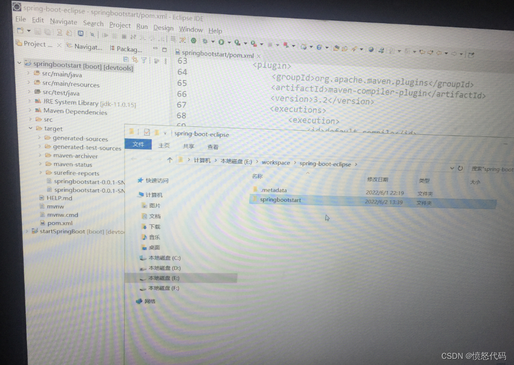This screenshot has width=514, height=365.
Task: Open the New wizard dropdown arrow
Action: [29, 31]
